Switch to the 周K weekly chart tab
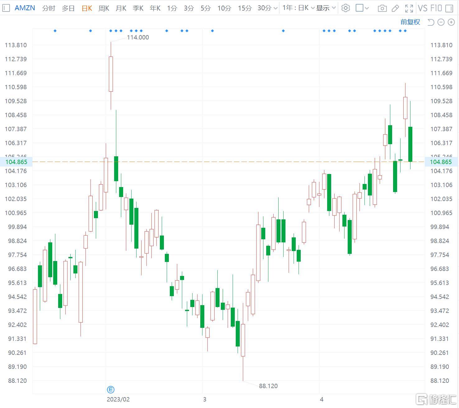This screenshot has height=408, width=459. tap(103, 8)
